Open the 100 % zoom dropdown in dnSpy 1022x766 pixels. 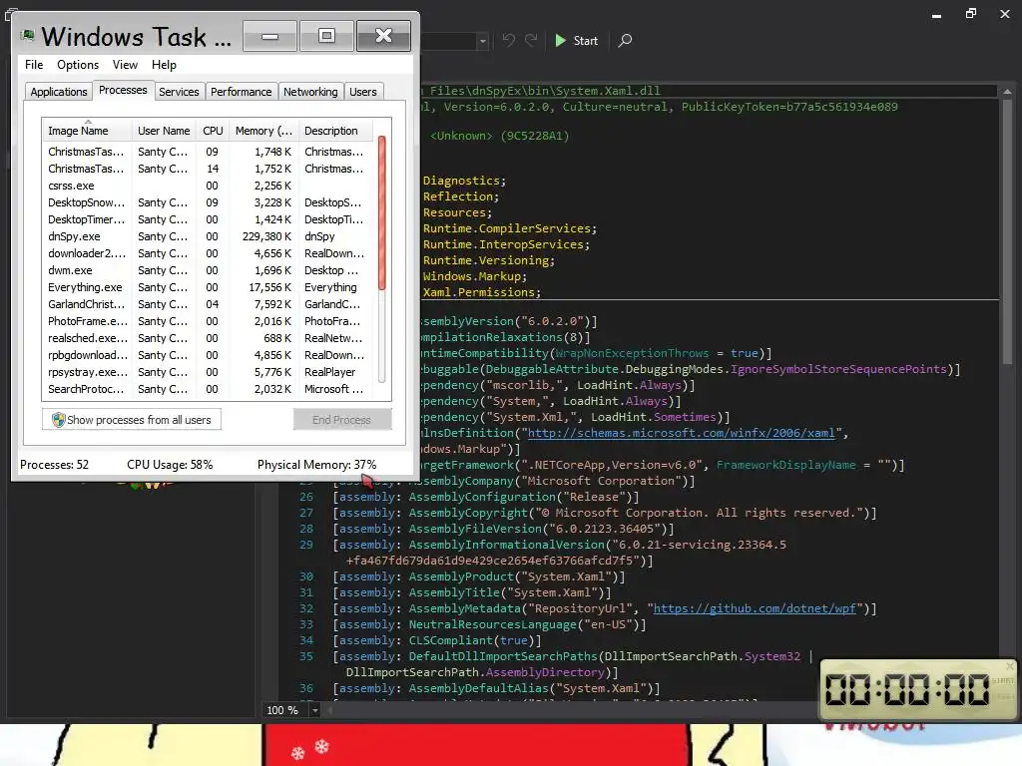point(314,710)
